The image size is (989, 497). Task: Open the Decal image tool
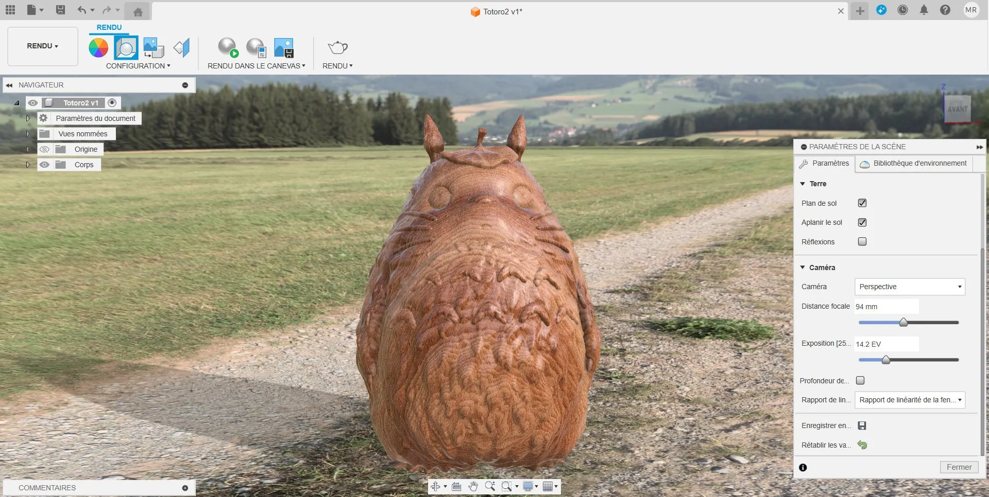click(x=154, y=48)
